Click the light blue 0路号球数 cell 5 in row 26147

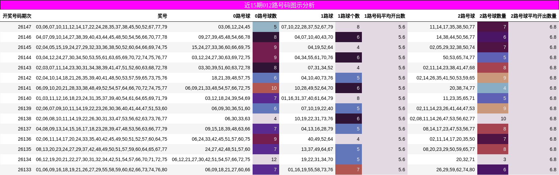coord(266,27)
